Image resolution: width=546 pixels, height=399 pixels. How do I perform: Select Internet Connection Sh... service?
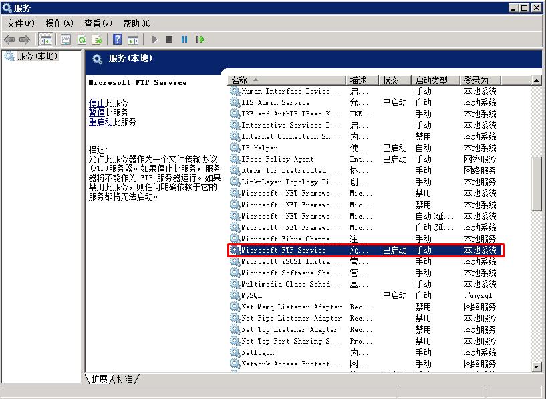click(365, 136)
